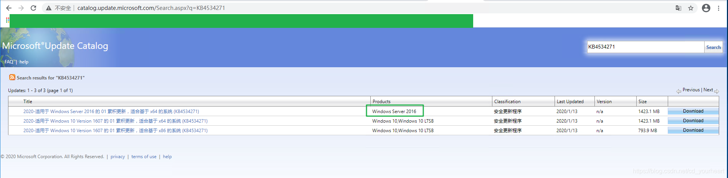Download the 793.9 MB x86 update
Viewport: 728px width, 178px height.
[693, 130]
